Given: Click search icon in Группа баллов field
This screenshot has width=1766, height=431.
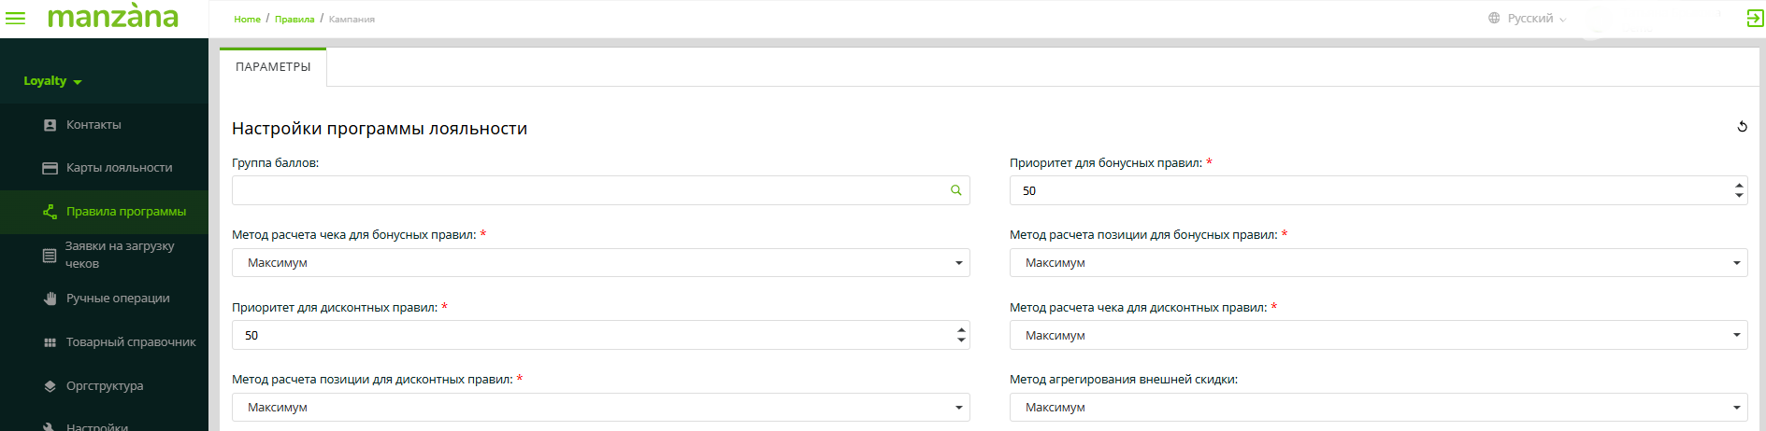Looking at the screenshot, I should (955, 190).
